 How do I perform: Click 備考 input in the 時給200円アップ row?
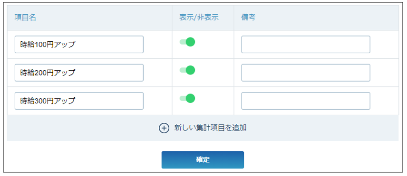306,73
